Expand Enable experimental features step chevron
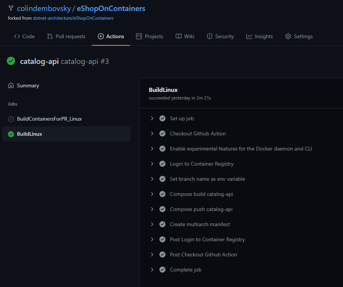 (152, 149)
